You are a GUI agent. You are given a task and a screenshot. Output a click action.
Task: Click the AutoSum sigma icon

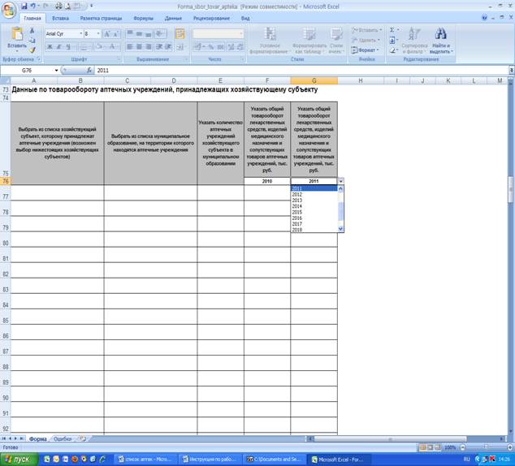pos(392,30)
